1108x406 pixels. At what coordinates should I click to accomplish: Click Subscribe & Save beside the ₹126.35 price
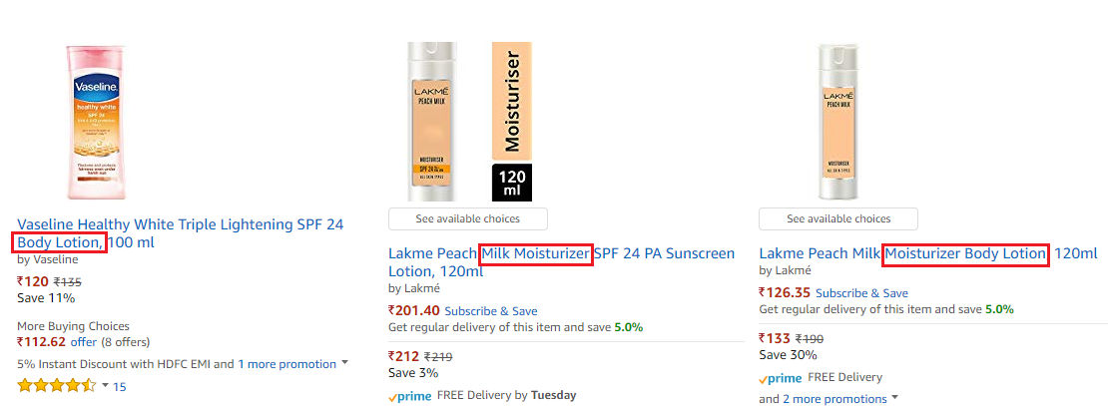[x=861, y=293]
